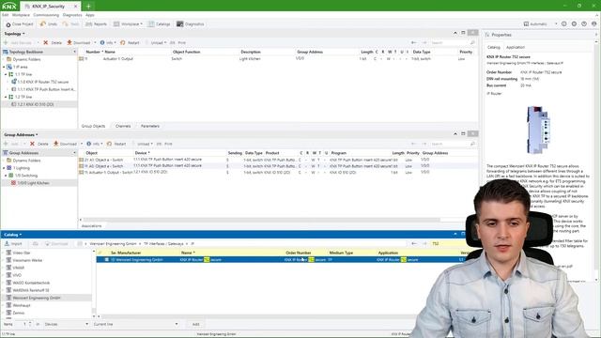Image resolution: width=601 pixels, height=338 pixels.
Task: Select device 1.2.1 KNX IO 510
Action: pyautogui.click(x=36, y=104)
